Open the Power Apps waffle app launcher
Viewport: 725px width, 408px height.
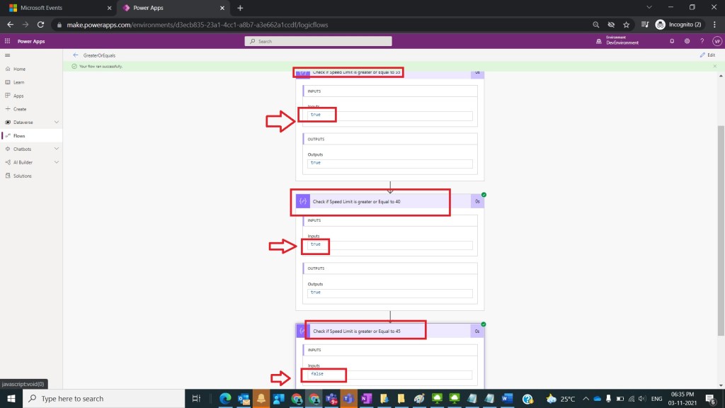[7, 42]
